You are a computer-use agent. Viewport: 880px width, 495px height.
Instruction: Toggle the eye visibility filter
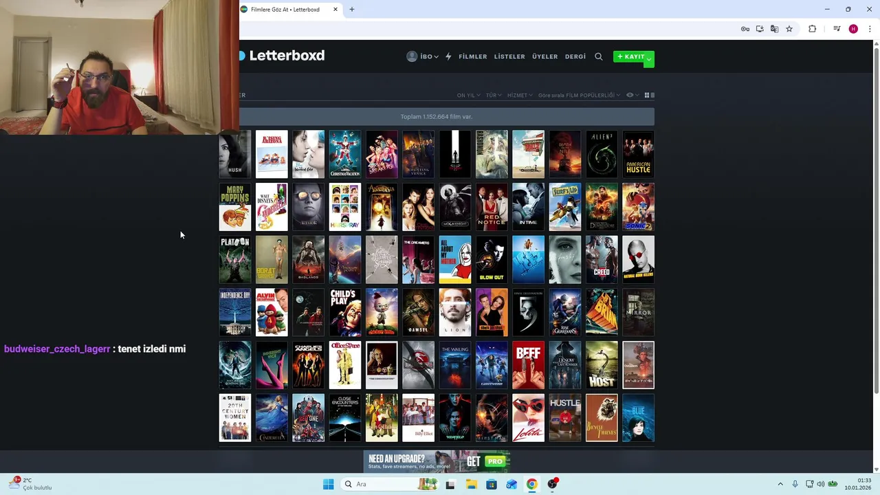632,95
